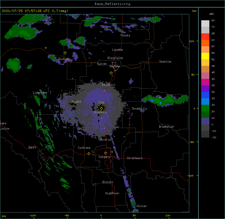
Task: Click the white cross marker in the eastern storm band
Action: pos(160,98)
